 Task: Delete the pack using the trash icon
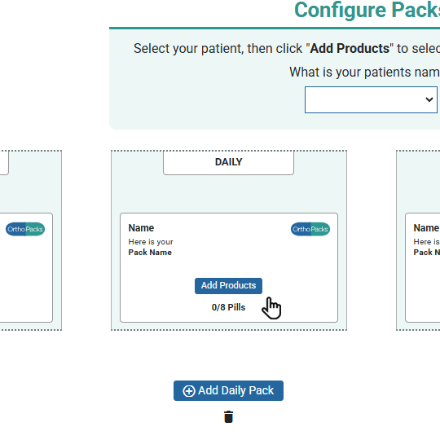[x=228, y=416]
